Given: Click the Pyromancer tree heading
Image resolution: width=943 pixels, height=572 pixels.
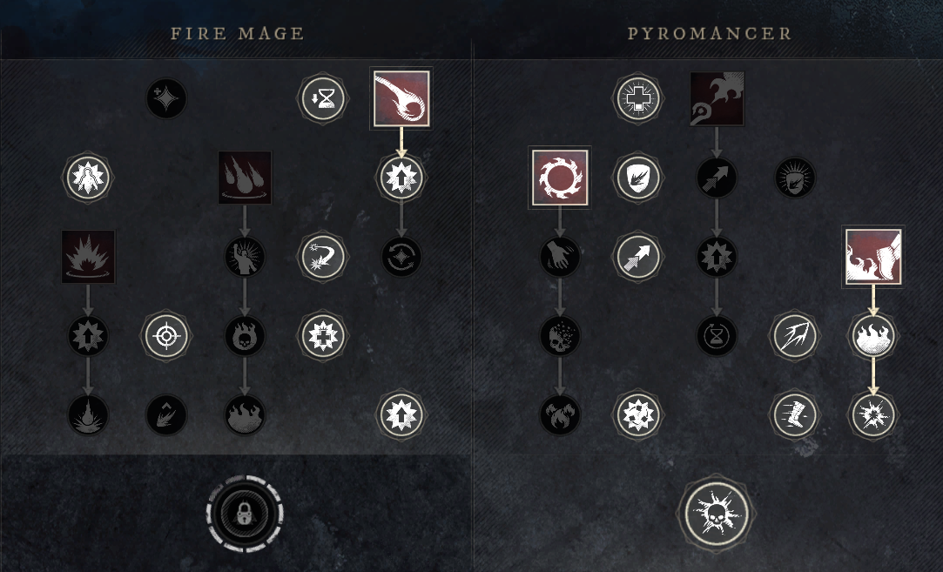Looking at the screenshot, I should pos(710,34).
